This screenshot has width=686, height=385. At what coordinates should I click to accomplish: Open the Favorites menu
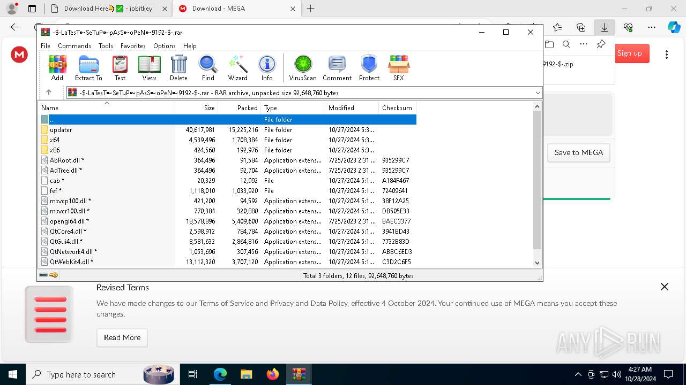click(x=133, y=46)
